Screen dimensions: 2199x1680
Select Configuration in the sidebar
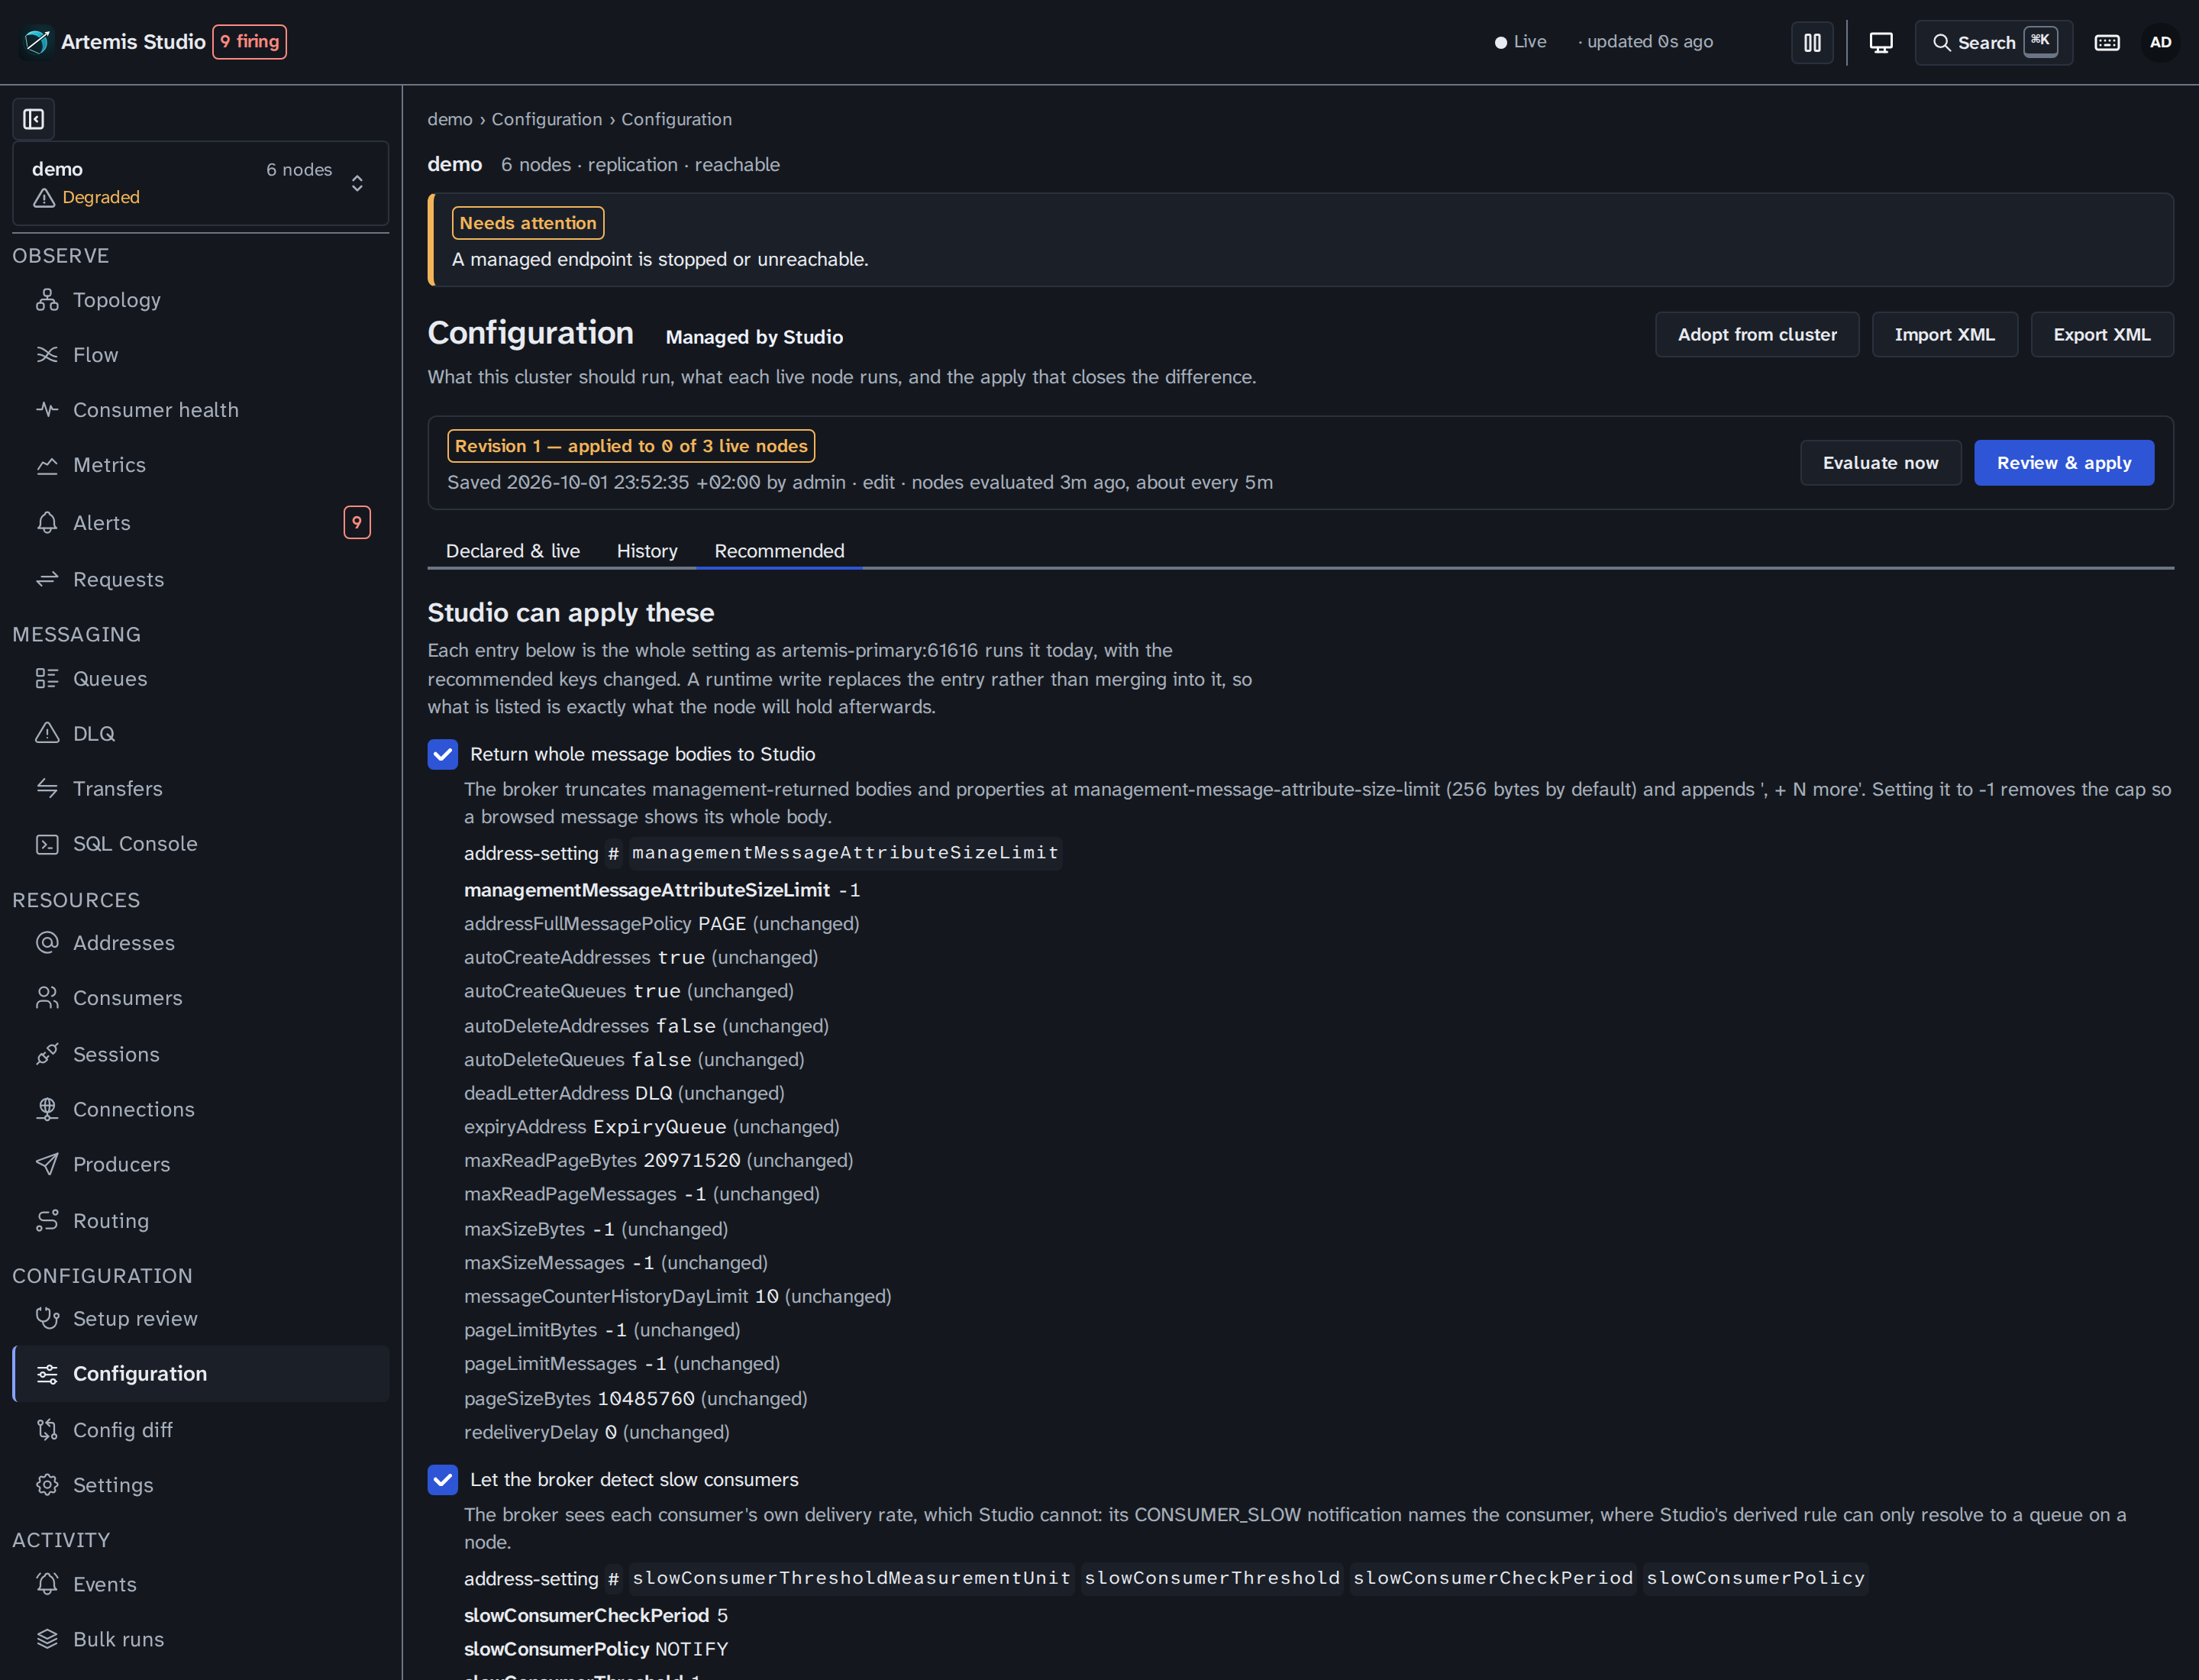pos(200,1374)
